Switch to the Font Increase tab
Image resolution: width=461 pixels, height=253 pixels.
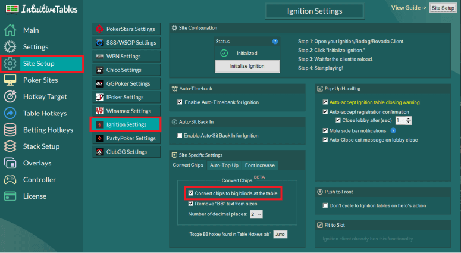click(260, 165)
